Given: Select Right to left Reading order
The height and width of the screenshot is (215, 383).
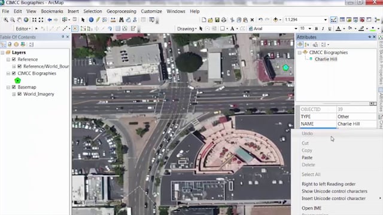Looking at the screenshot, I should tap(329, 184).
